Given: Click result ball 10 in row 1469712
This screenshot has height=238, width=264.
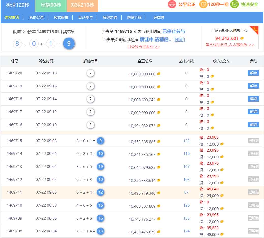Looking at the screenshot, I should point(101,180).
